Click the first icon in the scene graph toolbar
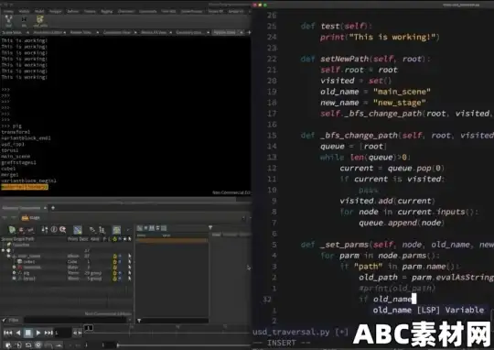 click(x=12, y=230)
